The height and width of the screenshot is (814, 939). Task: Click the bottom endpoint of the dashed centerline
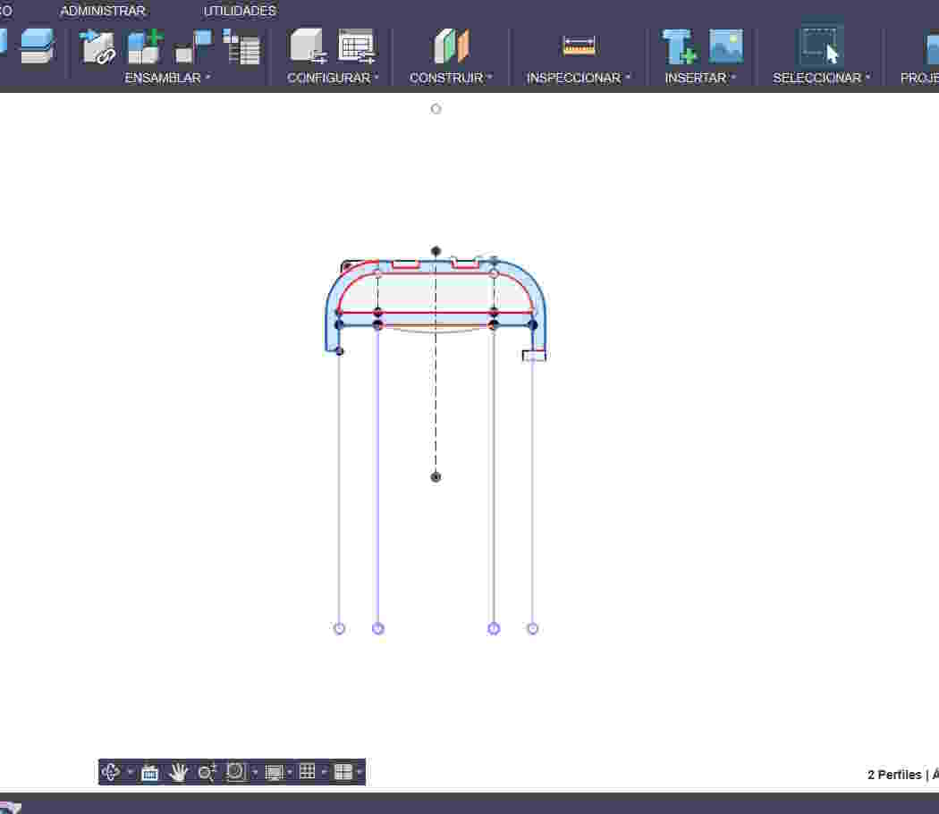pyautogui.click(x=436, y=477)
